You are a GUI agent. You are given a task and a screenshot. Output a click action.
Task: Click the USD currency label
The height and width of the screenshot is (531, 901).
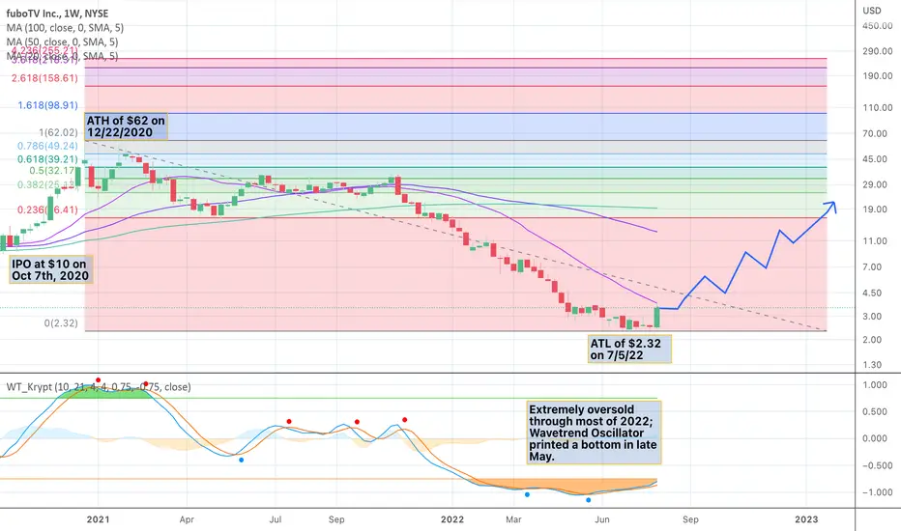pos(872,11)
